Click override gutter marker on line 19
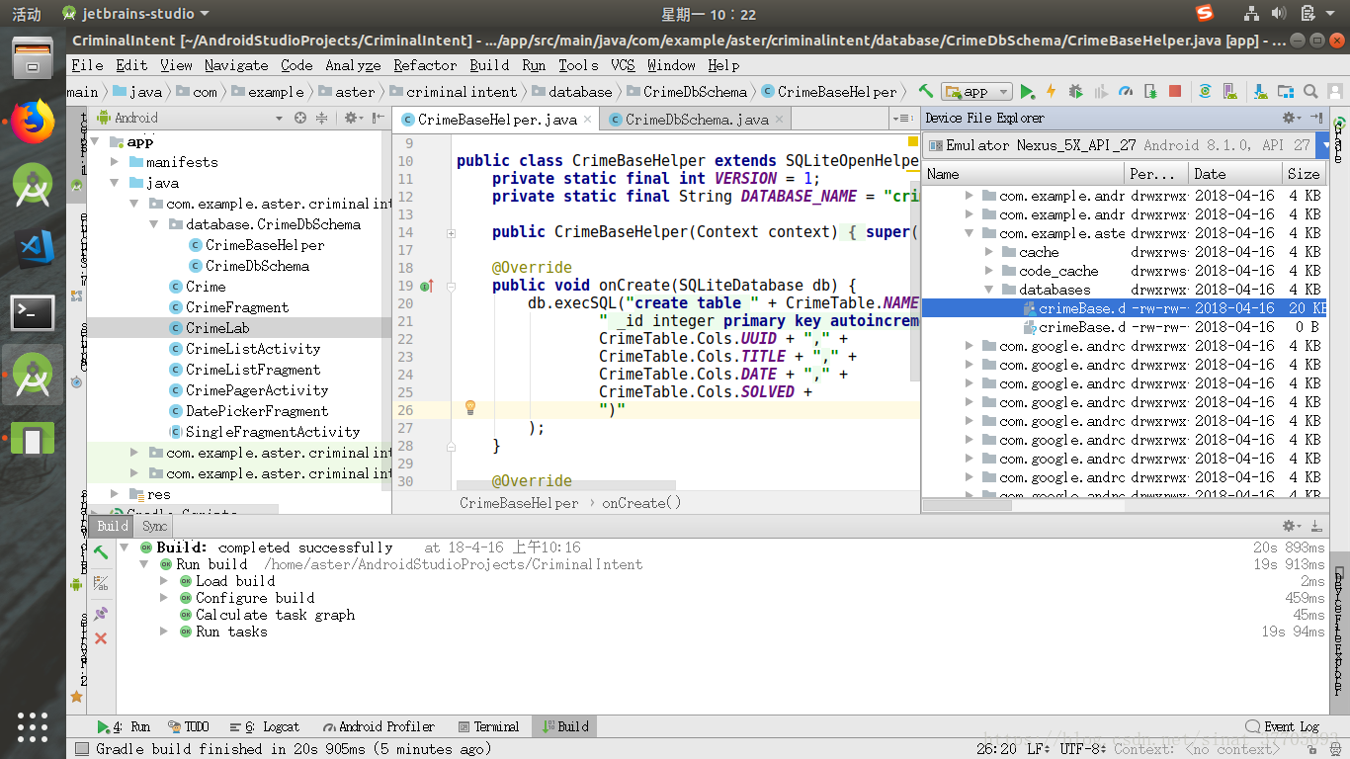The width and height of the screenshot is (1350, 759). (x=427, y=286)
